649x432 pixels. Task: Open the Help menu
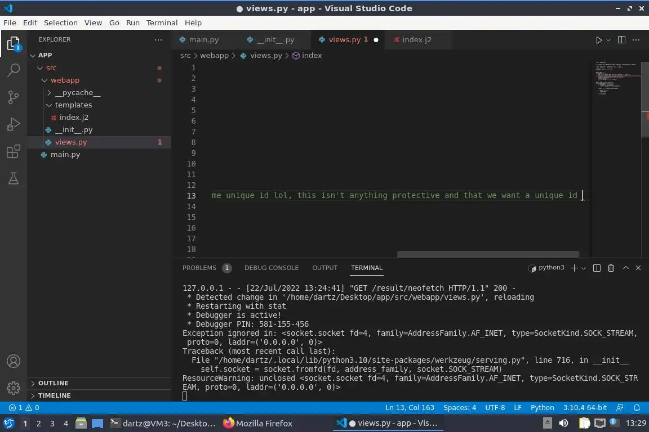193,22
